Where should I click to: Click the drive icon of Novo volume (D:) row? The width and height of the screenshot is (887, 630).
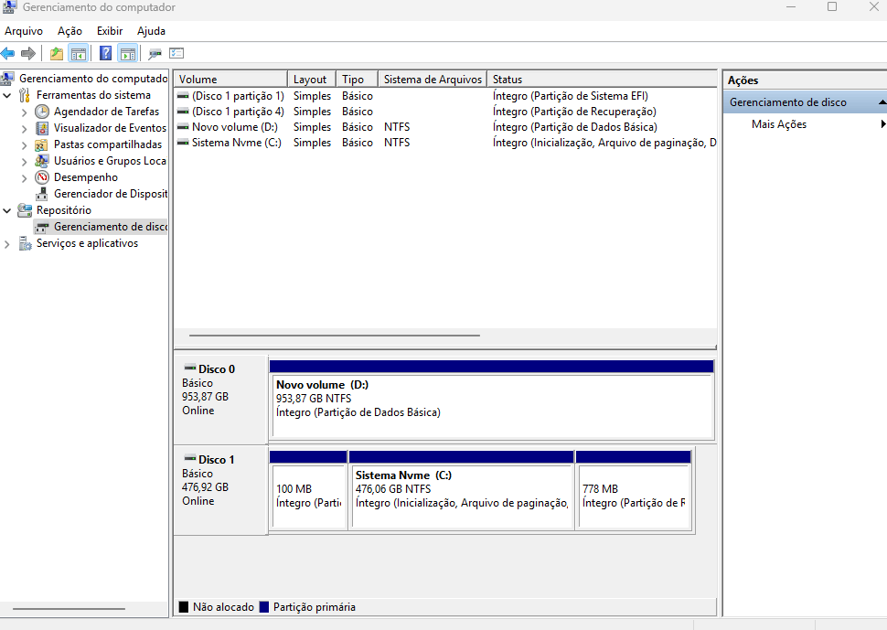pos(183,127)
